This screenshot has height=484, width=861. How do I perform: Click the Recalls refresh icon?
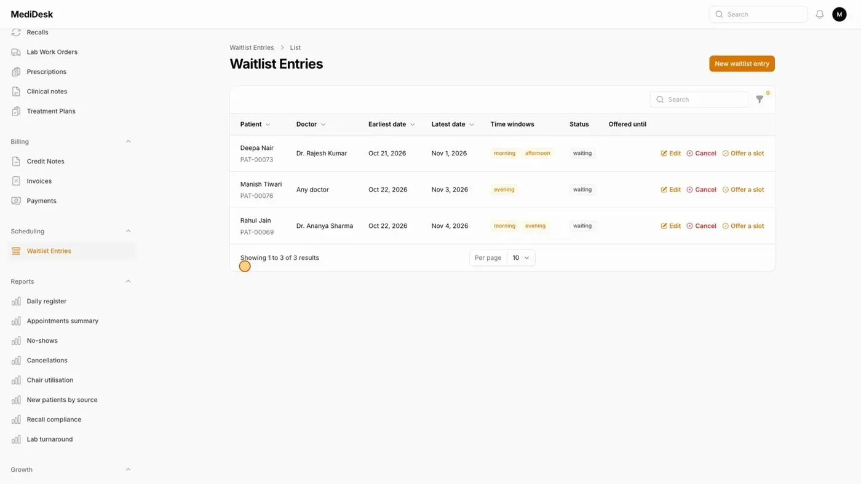coord(16,33)
